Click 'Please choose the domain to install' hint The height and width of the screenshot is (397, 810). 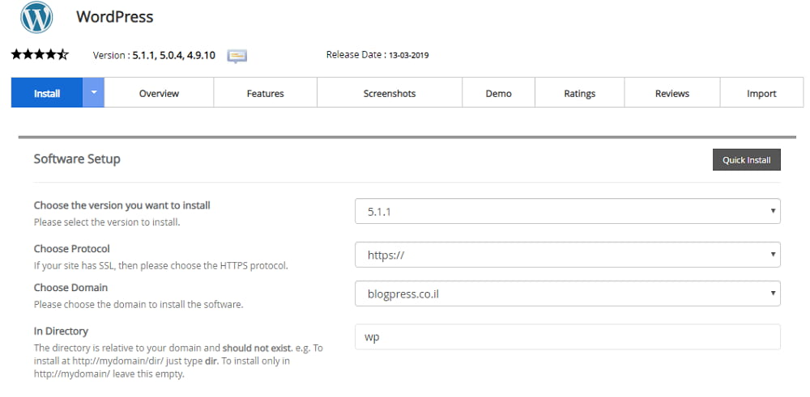coord(139,304)
